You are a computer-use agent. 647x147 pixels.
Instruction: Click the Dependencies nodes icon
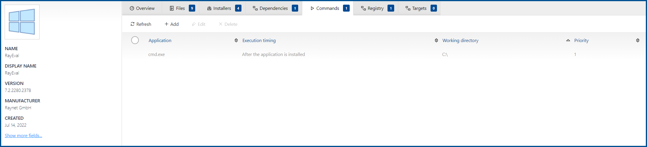(255, 8)
